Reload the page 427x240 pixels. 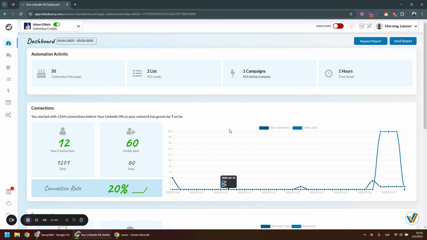[x=21, y=14]
